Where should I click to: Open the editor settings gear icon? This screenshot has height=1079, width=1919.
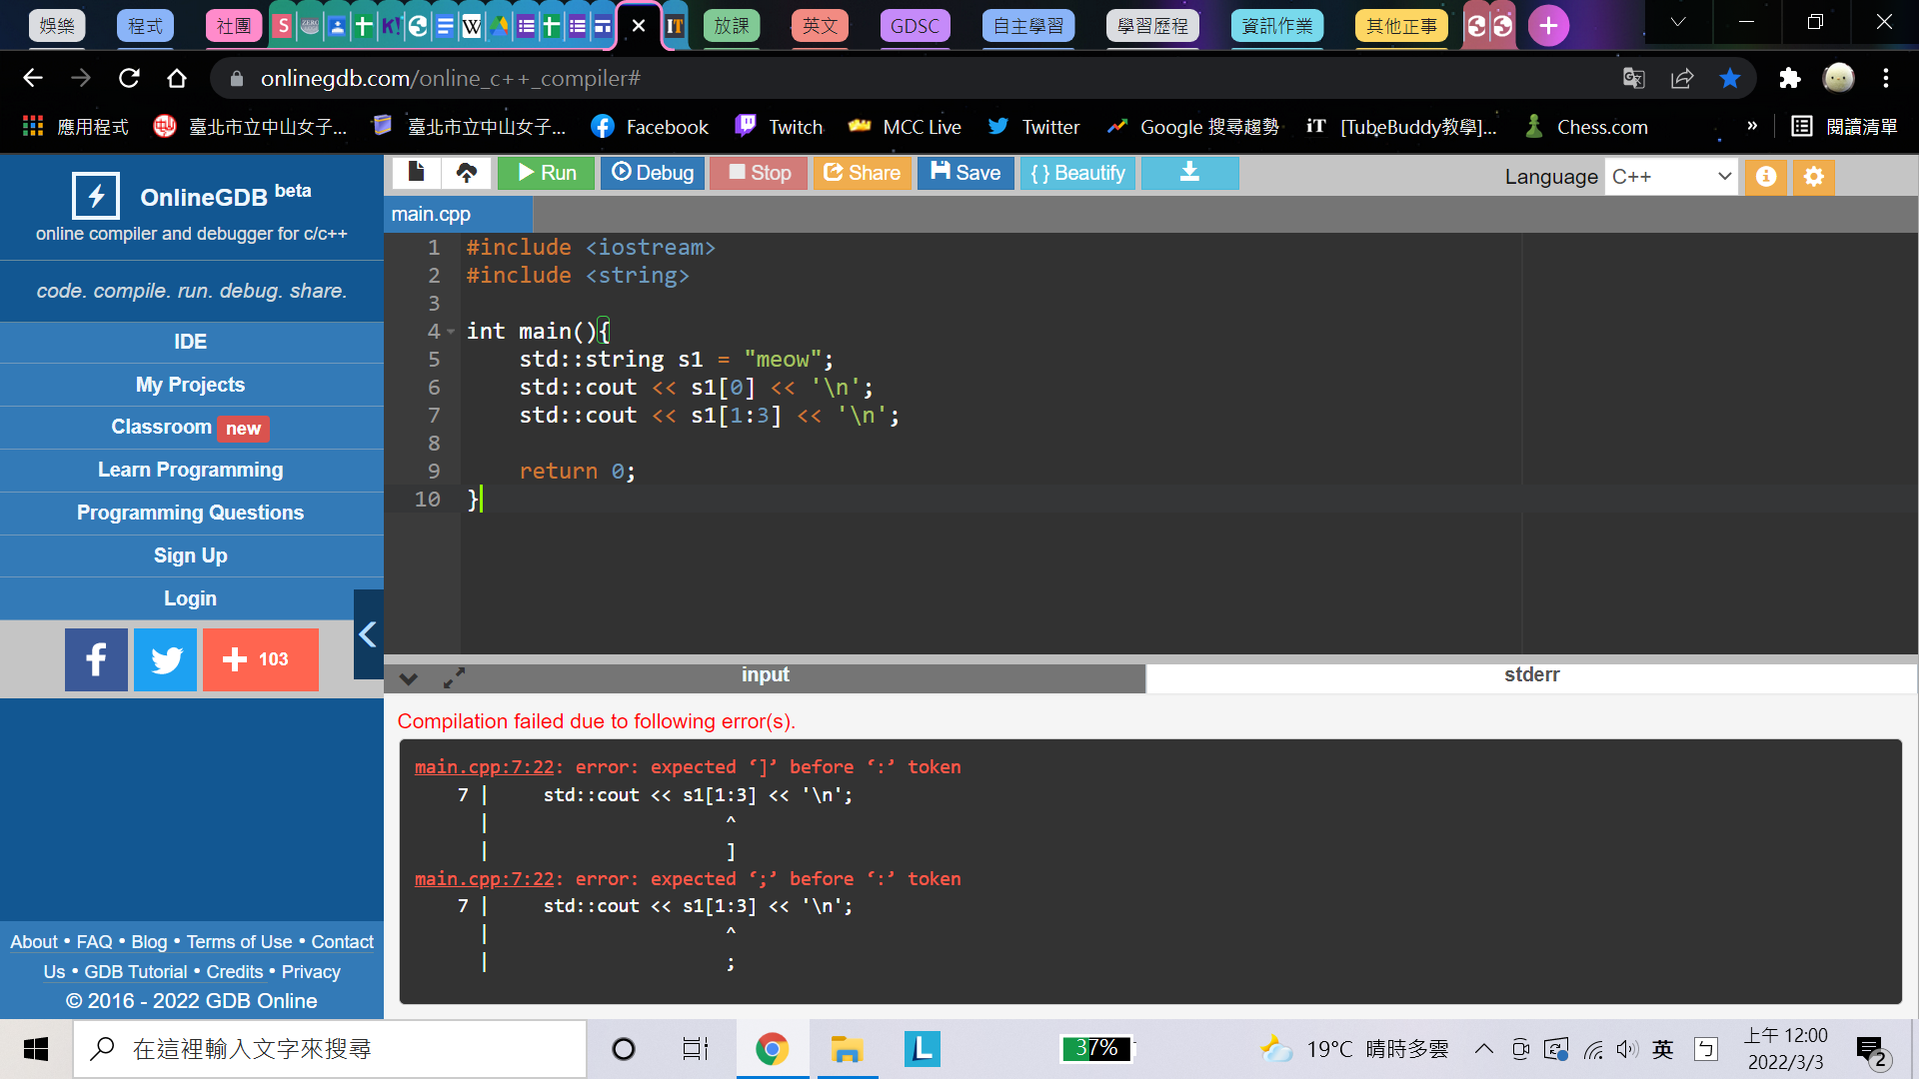pos(1814,177)
